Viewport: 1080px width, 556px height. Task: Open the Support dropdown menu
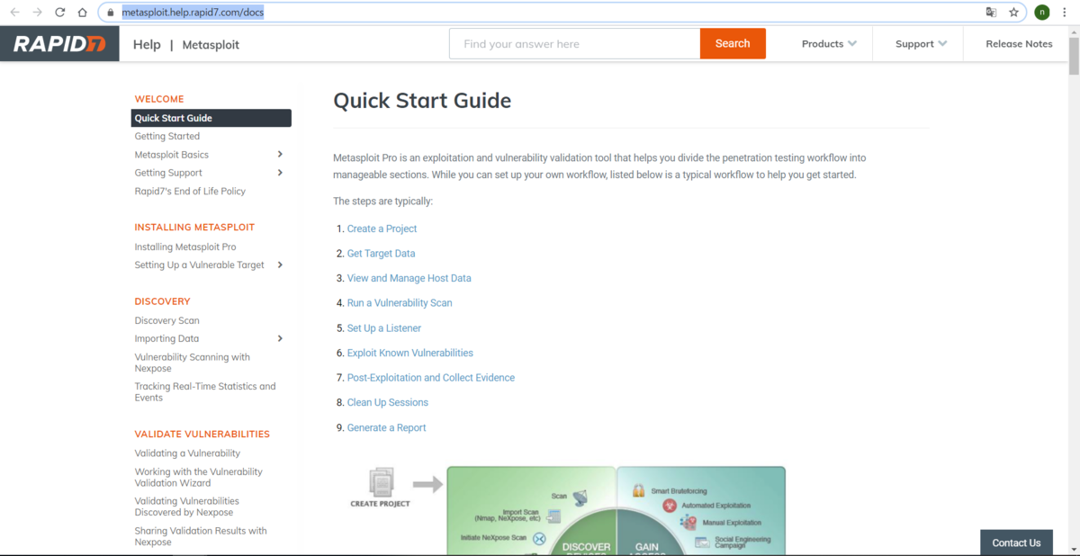[x=921, y=43]
